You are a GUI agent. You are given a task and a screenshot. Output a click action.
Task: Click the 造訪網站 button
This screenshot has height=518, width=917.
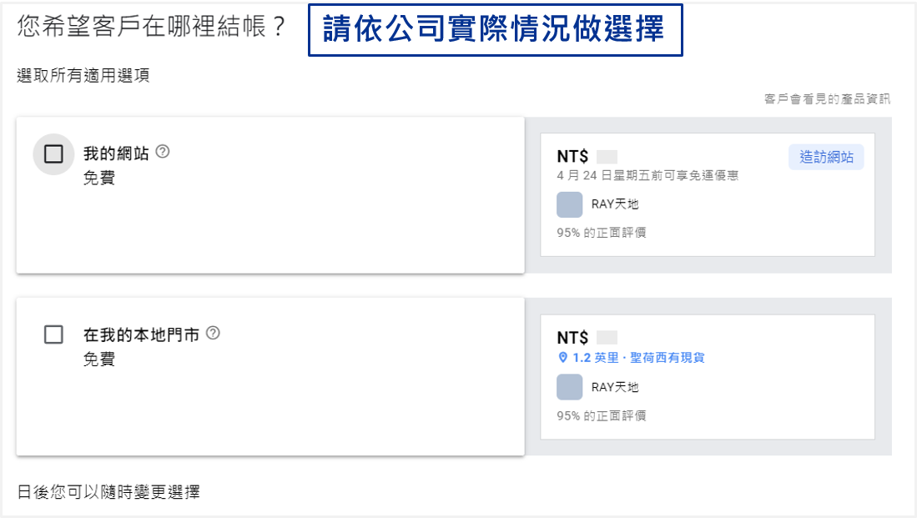[826, 158]
